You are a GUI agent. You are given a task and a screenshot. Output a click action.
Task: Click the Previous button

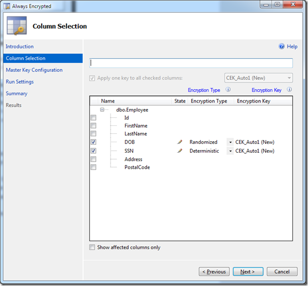click(x=214, y=272)
